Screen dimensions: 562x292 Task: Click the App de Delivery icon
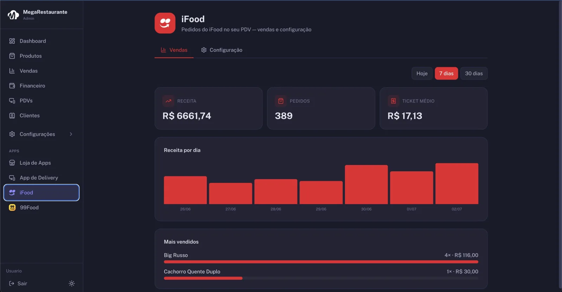[12, 178]
